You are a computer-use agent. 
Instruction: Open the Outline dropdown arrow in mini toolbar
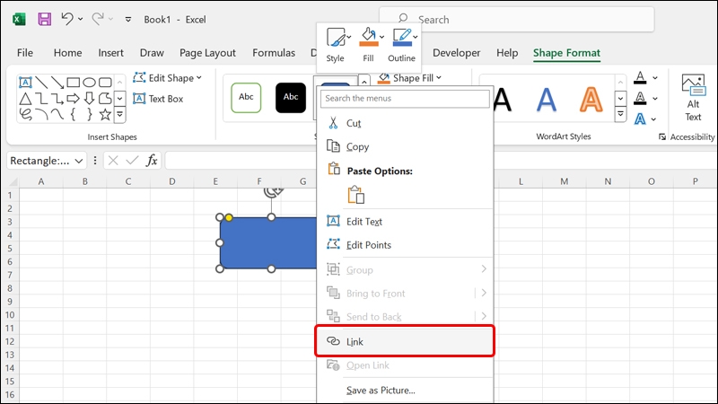coord(416,38)
